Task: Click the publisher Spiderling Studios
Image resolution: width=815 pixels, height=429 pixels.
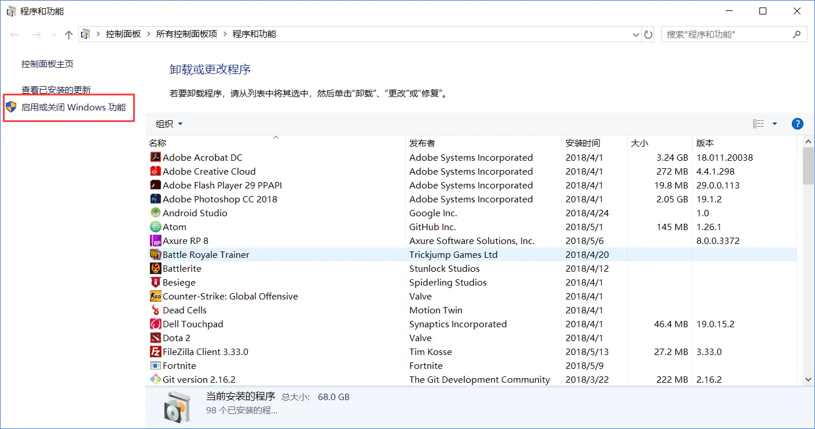Action: (448, 282)
